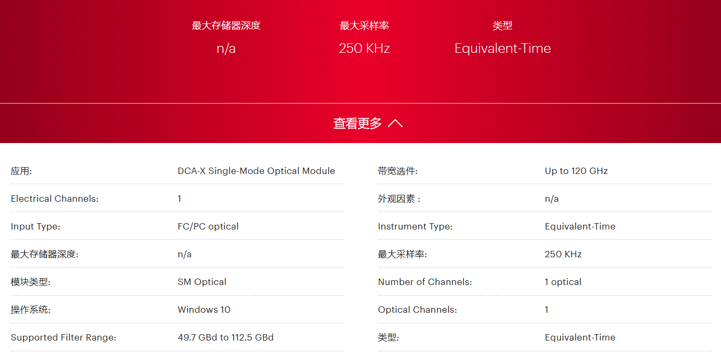Select the FC/PC optical input type value
Image resolution: width=721 pixels, height=356 pixels.
coord(208,227)
